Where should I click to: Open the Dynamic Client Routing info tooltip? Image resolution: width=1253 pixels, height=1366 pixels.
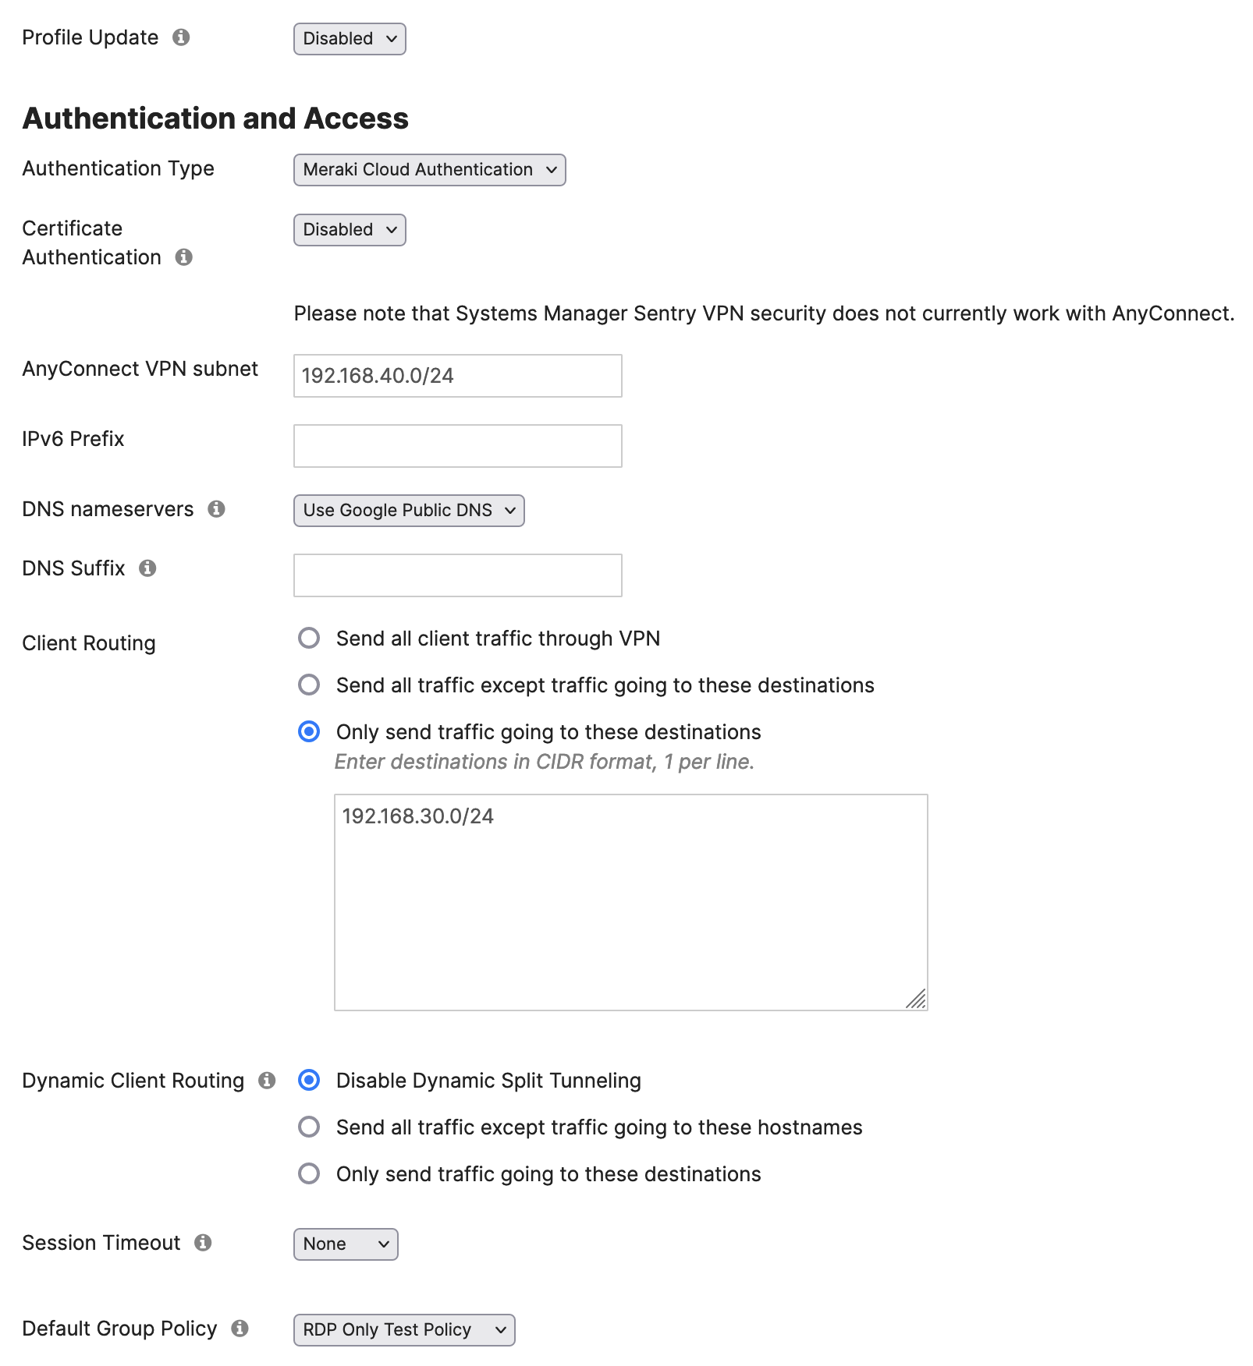point(266,1081)
